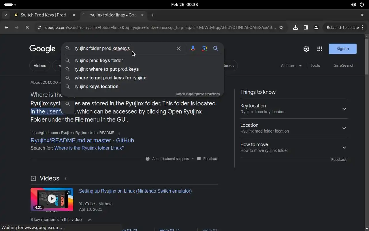Click Relaunch to update button
This screenshot has height=231, width=369.
click(x=343, y=27)
